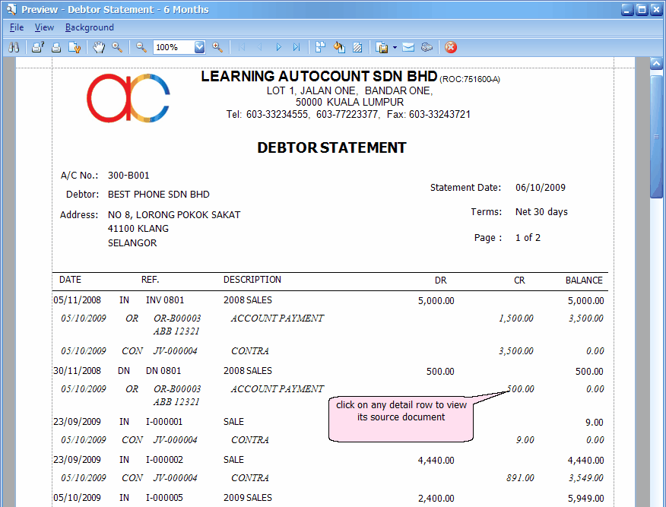This screenshot has width=666, height=507.
Task: Click the 5,949.00 balance value
Action: click(x=585, y=499)
